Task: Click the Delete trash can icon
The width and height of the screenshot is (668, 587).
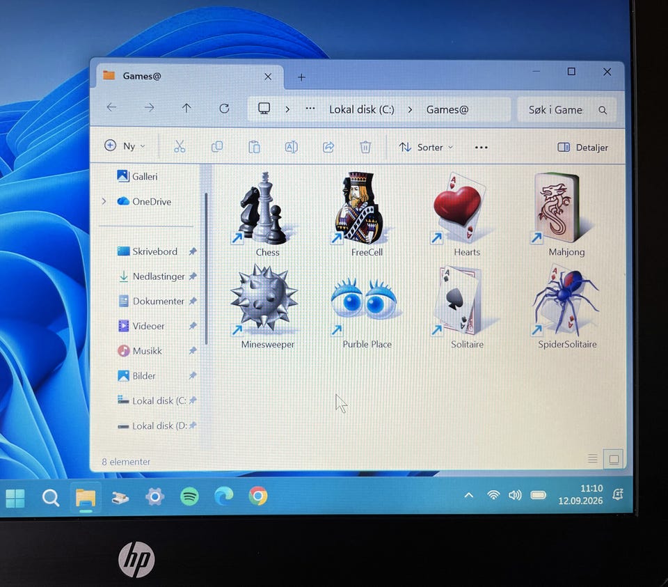Action: [365, 147]
